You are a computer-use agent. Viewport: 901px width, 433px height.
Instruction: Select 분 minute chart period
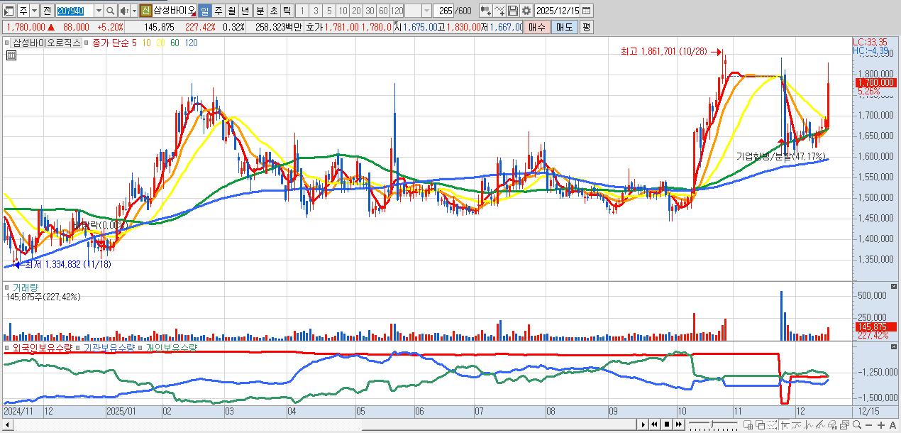coord(260,11)
